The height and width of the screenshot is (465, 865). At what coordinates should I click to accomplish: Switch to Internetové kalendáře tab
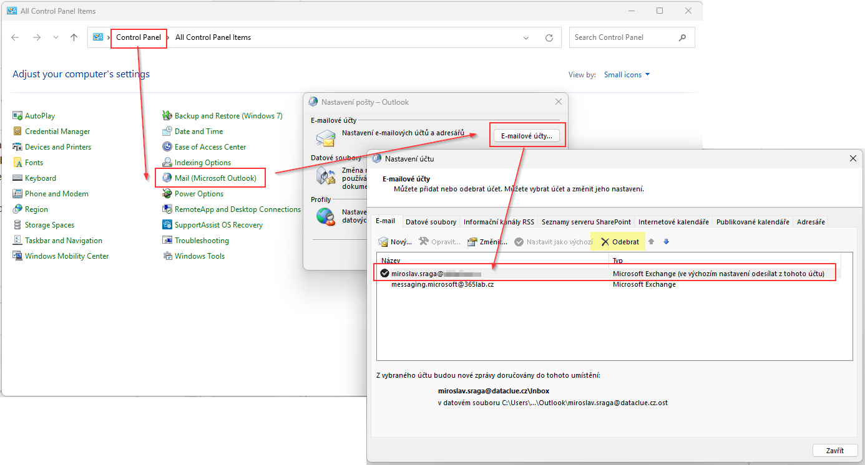click(673, 222)
